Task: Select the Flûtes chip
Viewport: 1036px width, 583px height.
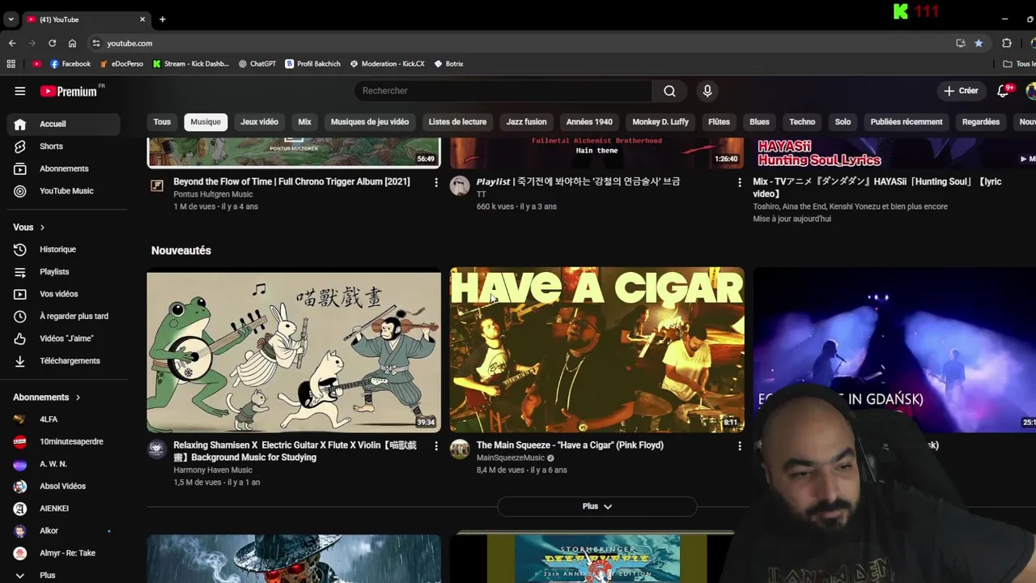Action: click(x=719, y=121)
